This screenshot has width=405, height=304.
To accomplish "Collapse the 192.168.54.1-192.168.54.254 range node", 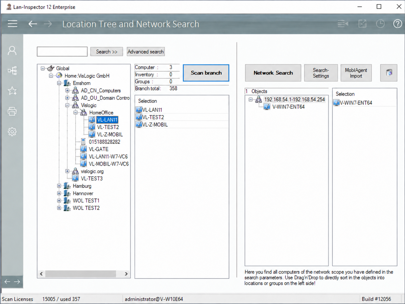I will tap(251, 99).
